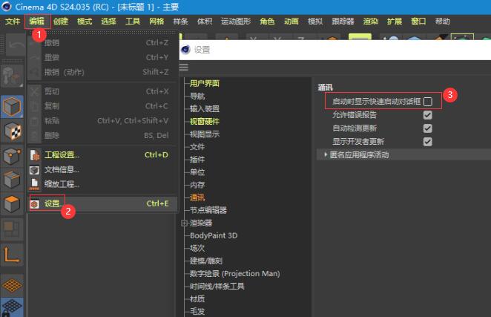Select 导航 in settings tree
The image size is (491, 317).
[x=197, y=96]
